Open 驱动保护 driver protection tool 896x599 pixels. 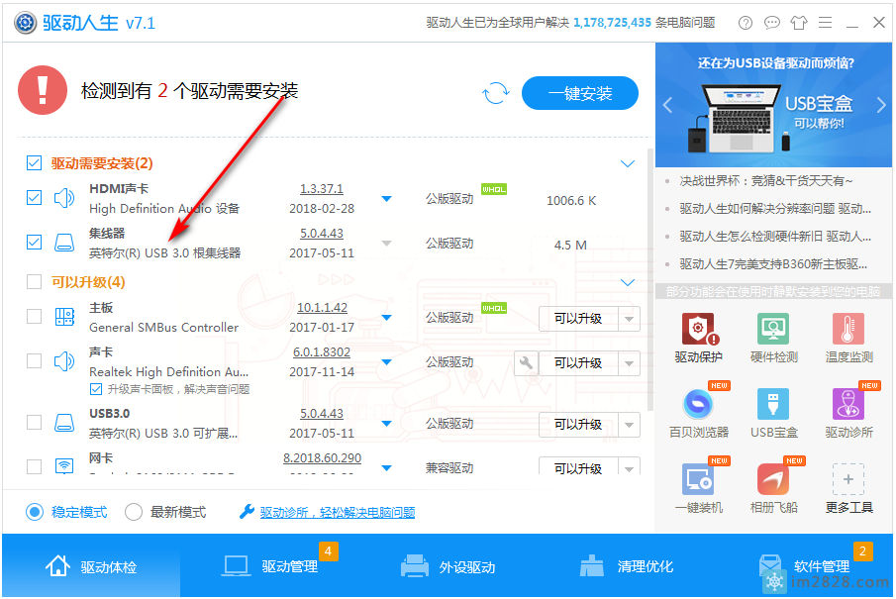coord(698,330)
